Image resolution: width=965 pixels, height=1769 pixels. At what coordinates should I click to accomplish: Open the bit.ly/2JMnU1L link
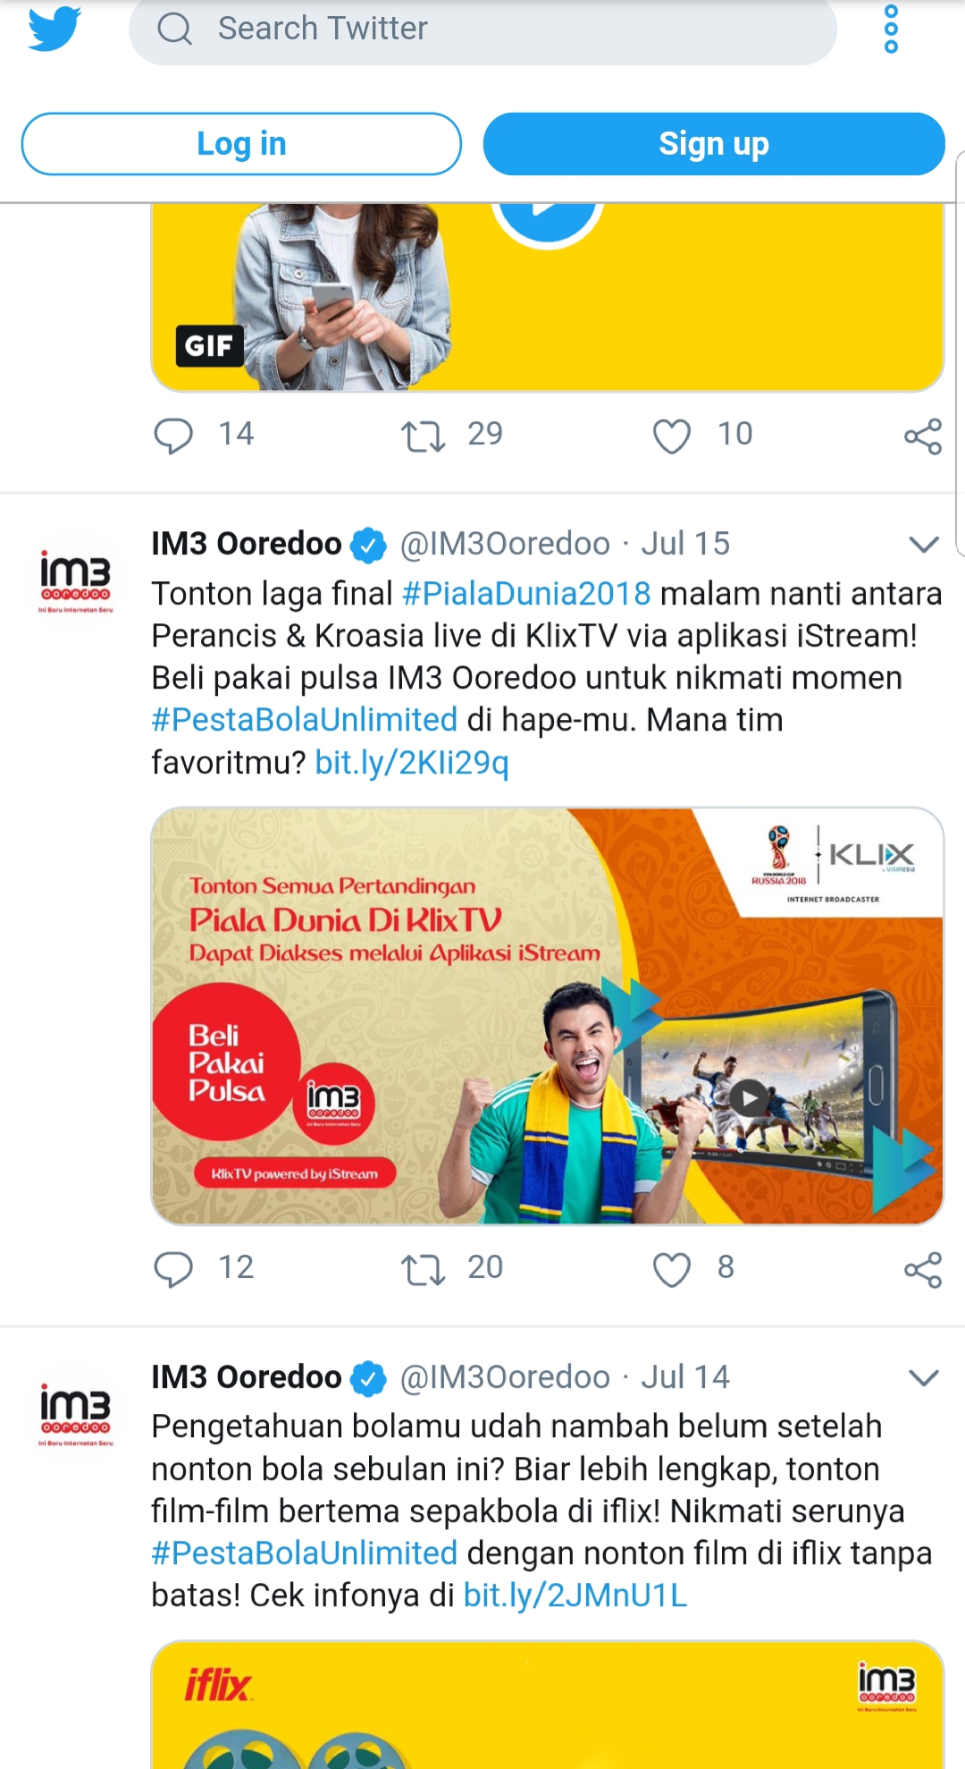[x=575, y=1595]
